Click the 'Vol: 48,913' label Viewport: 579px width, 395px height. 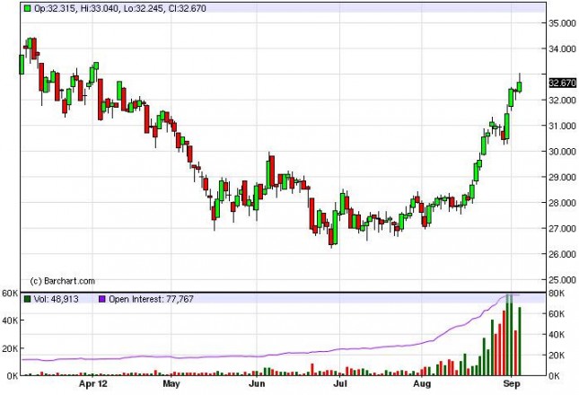point(57,299)
